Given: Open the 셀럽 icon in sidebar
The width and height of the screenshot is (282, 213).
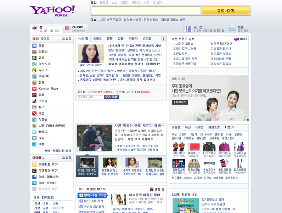Looking at the screenshot, I should point(34,95).
